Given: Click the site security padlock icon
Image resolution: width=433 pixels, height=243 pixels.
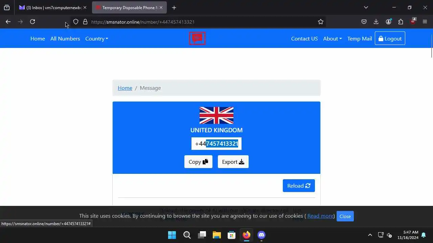Looking at the screenshot, I should click(85, 22).
